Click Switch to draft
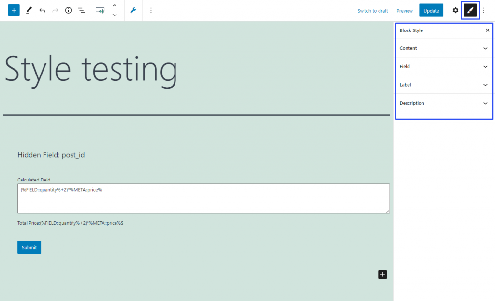Image resolution: width=495 pixels, height=301 pixels. pyautogui.click(x=373, y=11)
